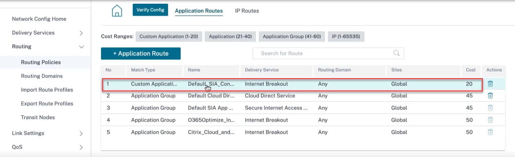Delete the Default_SIA_Con route row
Screen dimensions: 515x157
point(490,84)
